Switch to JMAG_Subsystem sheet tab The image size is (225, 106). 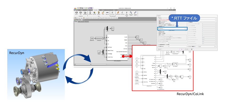[x=83, y=22]
